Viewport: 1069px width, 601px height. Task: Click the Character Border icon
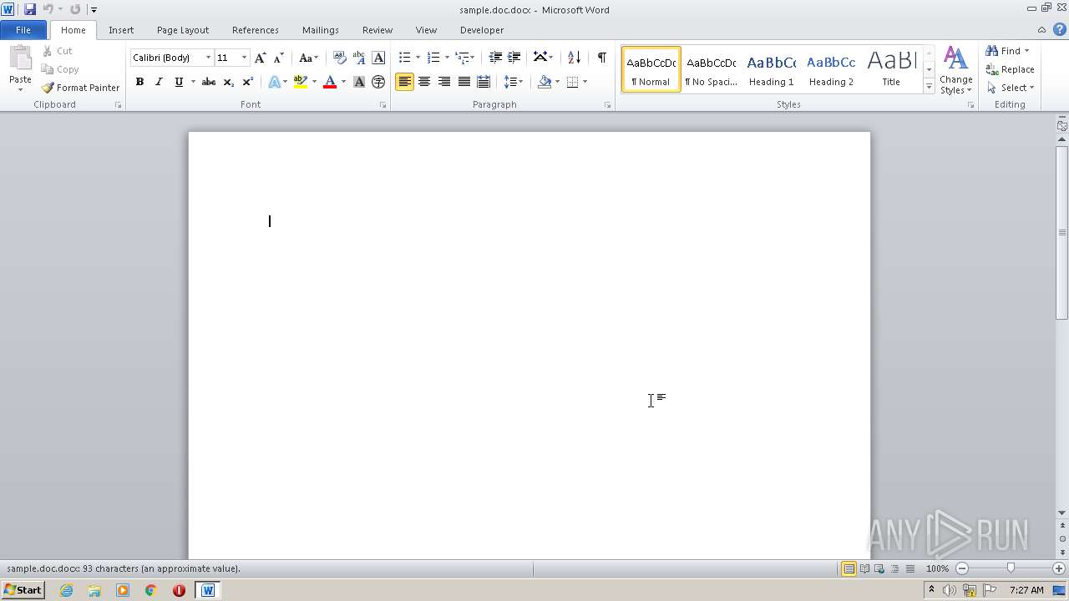378,58
